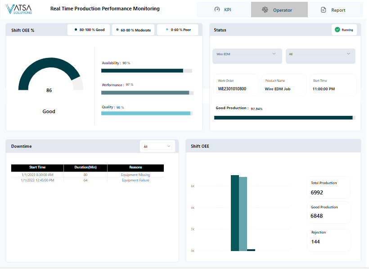Click the Good Production 97.94% value
This screenshot has height=269, width=369.
click(x=256, y=109)
